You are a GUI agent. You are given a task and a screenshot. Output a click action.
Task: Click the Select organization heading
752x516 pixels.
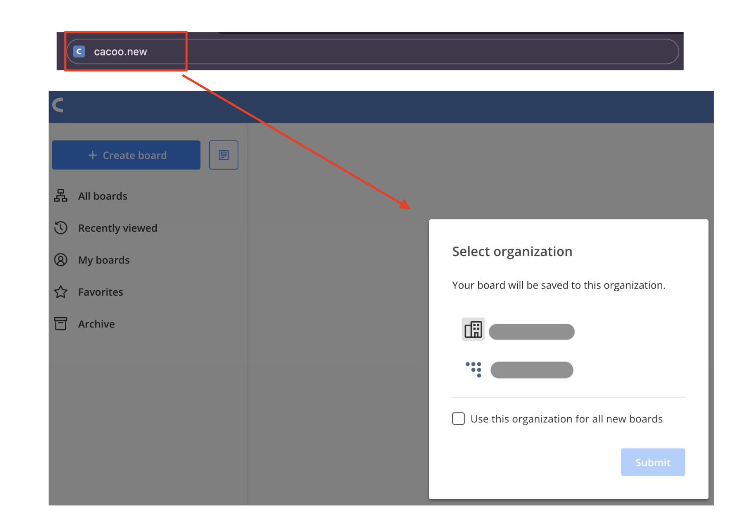(x=512, y=252)
